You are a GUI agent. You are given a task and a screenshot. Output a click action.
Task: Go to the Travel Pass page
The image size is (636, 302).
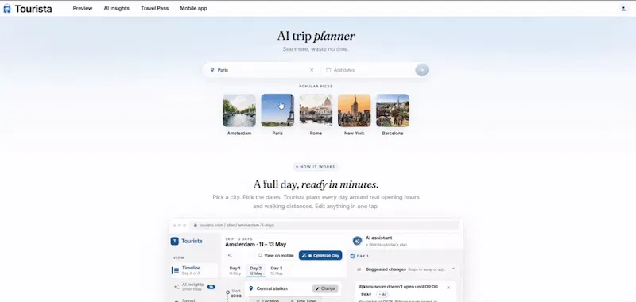tap(154, 9)
